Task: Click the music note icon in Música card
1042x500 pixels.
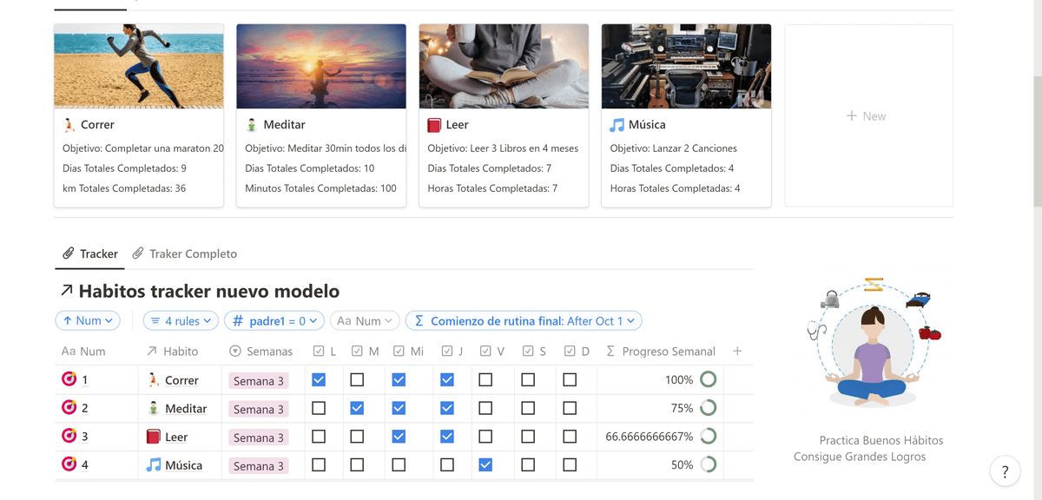Action: (x=617, y=125)
